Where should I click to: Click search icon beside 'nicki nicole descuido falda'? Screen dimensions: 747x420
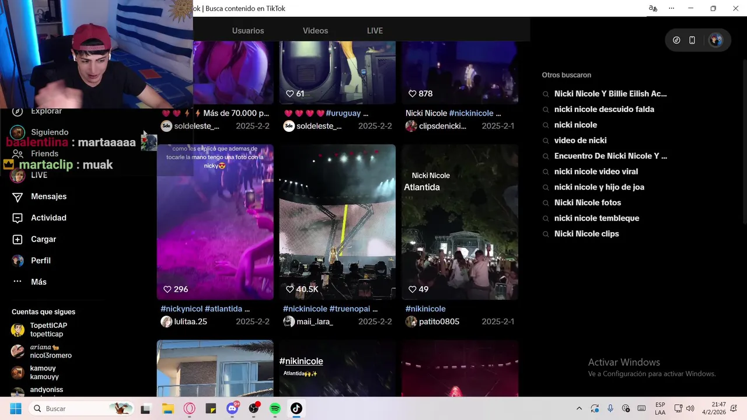[546, 110]
